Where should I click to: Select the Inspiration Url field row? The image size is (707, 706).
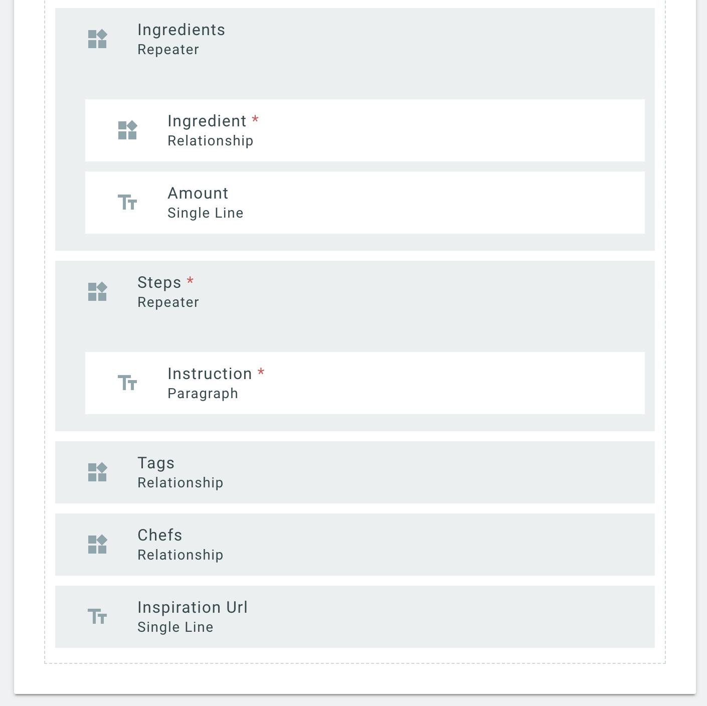point(355,617)
